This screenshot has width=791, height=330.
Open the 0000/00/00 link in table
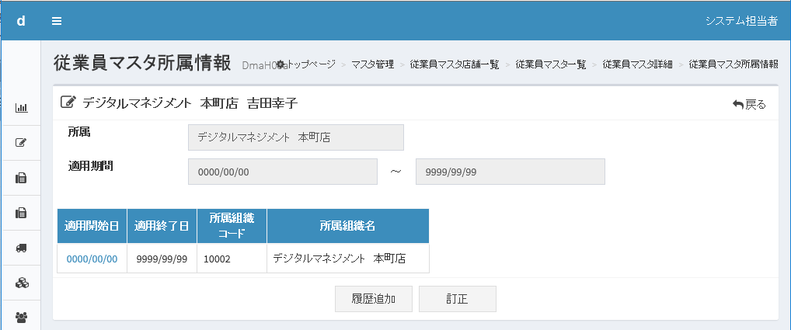[x=92, y=259]
